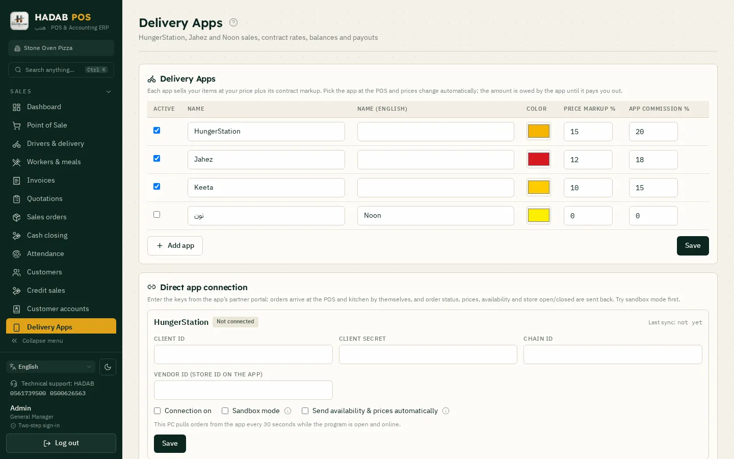
Task: Uncheck Active for HungerStation
Action: pos(157,131)
